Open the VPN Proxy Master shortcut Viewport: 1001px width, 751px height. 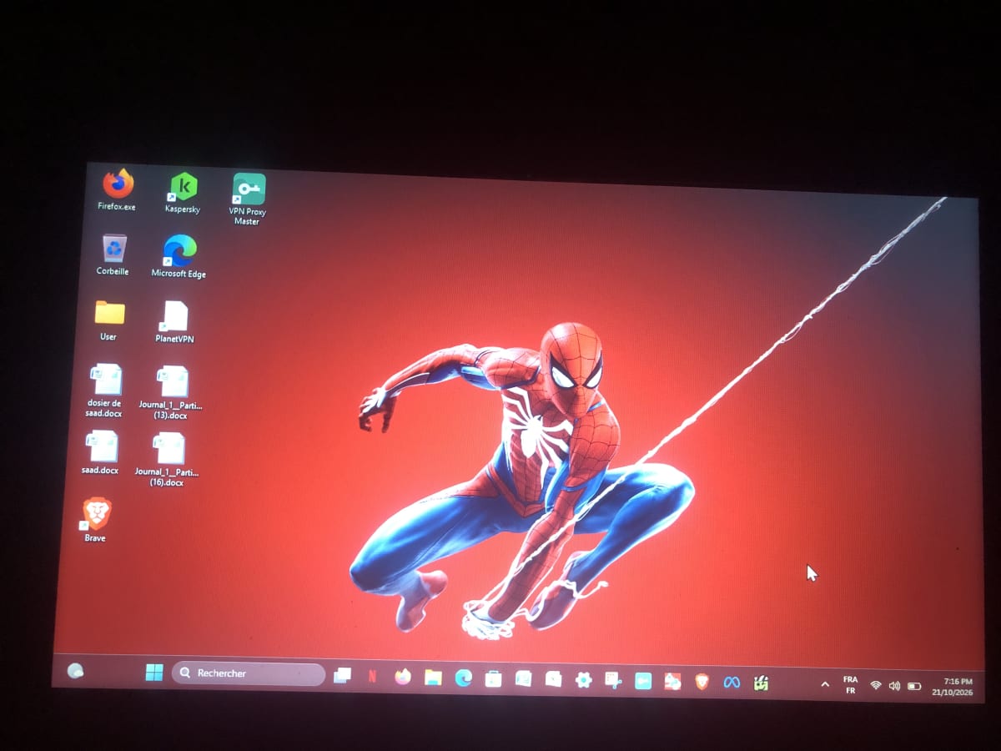tap(248, 199)
